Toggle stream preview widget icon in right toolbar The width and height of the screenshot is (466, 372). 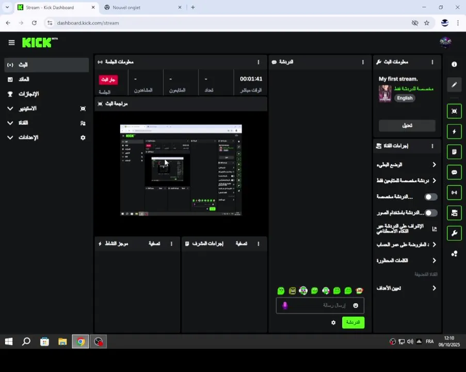click(x=454, y=111)
